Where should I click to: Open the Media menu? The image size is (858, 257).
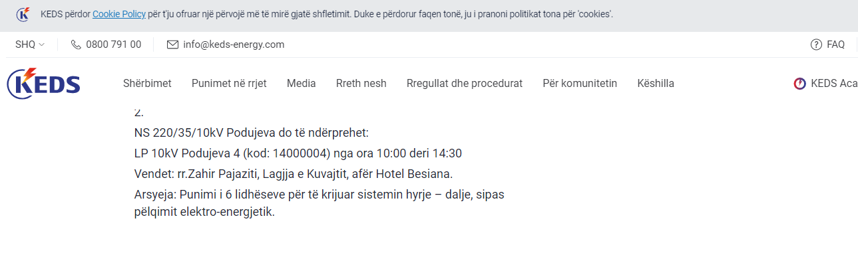click(302, 84)
